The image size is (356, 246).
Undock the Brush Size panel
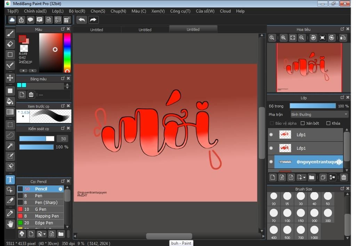342,189
